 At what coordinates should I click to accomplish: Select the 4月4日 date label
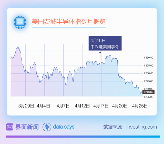[x=44, y=106]
